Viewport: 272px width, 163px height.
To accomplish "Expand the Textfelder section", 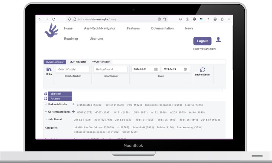I will pyautogui.click(x=60, y=94).
